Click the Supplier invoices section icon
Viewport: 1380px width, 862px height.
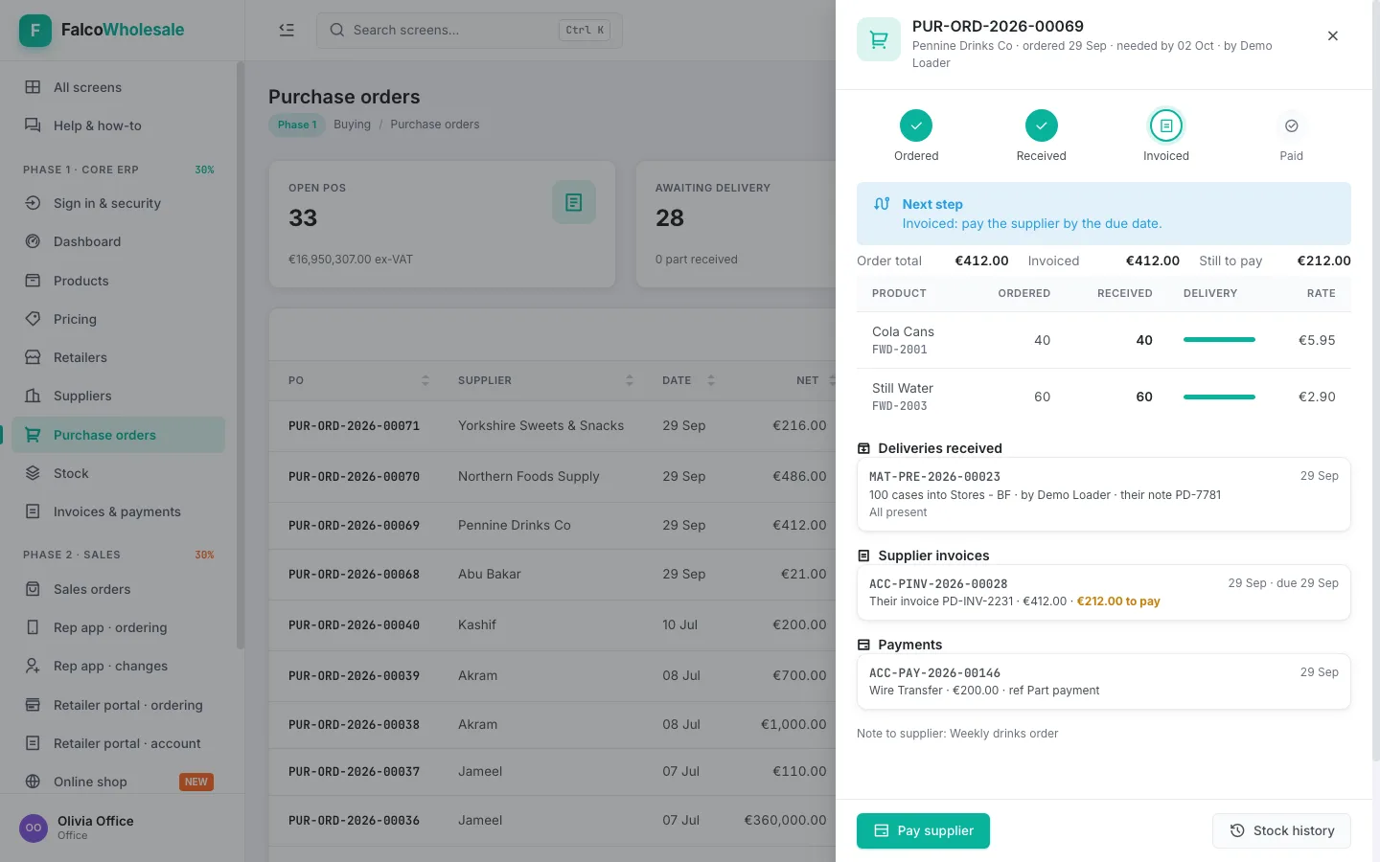pos(863,556)
